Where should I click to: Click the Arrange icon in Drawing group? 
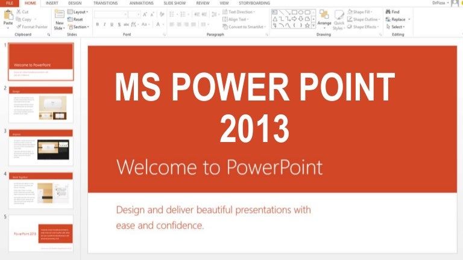click(324, 16)
